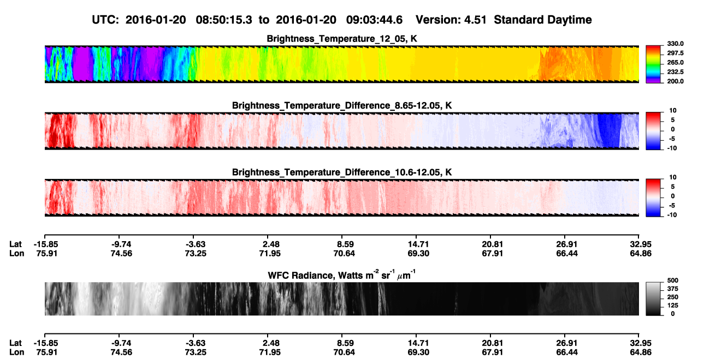Image resolution: width=710 pixels, height=364 pixels.
Task: Click the '-10' tick on 10.6-12.05 colorbar
Action: click(671, 215)
